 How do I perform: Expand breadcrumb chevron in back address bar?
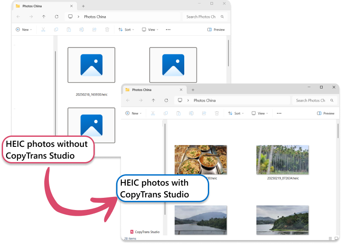tap(79, 17)
